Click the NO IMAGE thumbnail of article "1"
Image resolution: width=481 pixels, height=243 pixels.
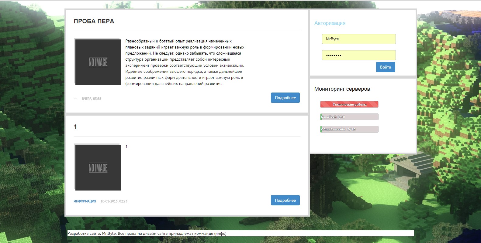click(x=98, y=167)
